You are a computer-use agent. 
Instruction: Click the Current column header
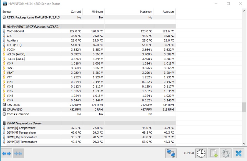tap(72, 12)
